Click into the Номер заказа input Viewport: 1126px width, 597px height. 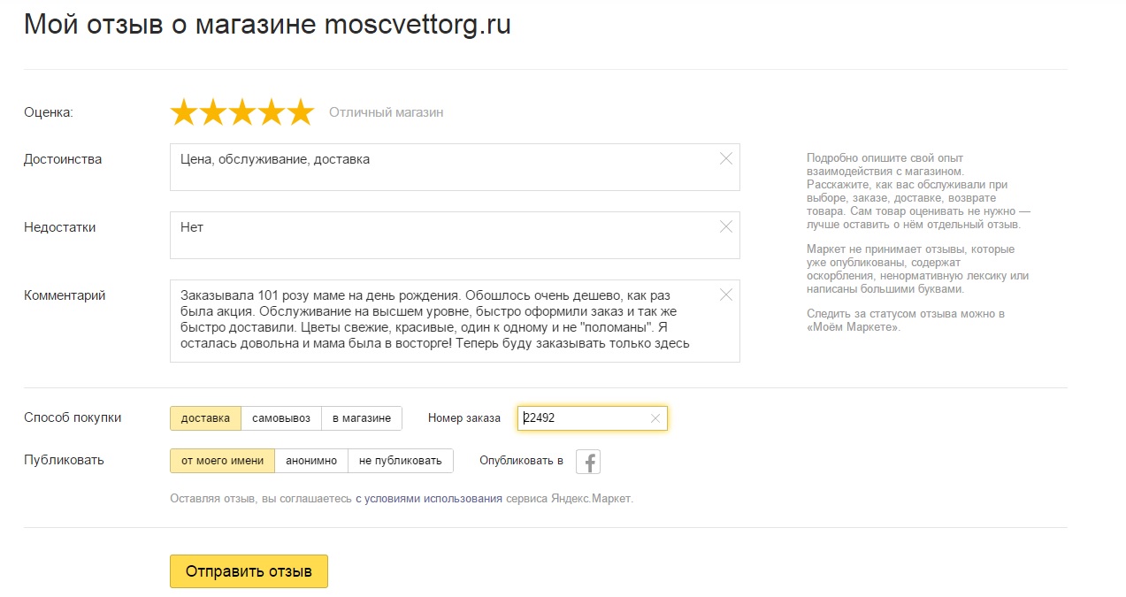click(x=584, y=418)
